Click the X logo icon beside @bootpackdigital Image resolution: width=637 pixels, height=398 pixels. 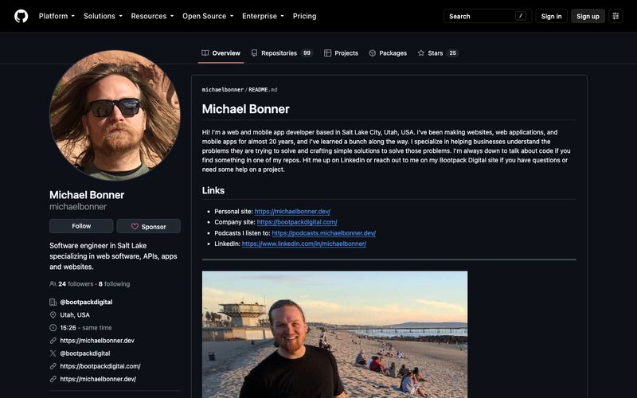(x=53, y=353)
